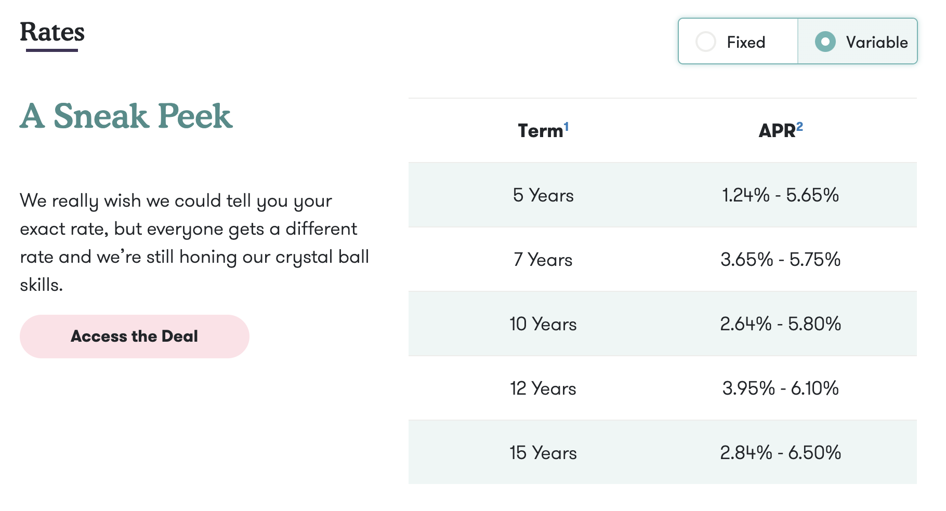This screenshot has width=946, height=511.
Task: Open footnote 2 next to APR
Action: point(799,126)
